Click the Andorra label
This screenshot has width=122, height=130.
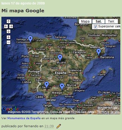coord(95,47)
